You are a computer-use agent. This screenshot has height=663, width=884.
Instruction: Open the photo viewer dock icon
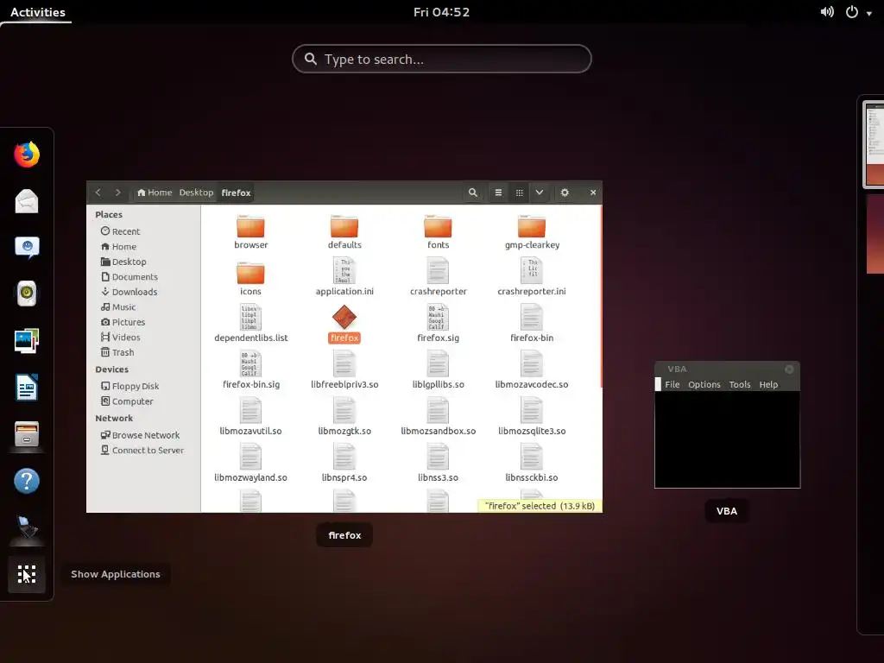[27, 340]
